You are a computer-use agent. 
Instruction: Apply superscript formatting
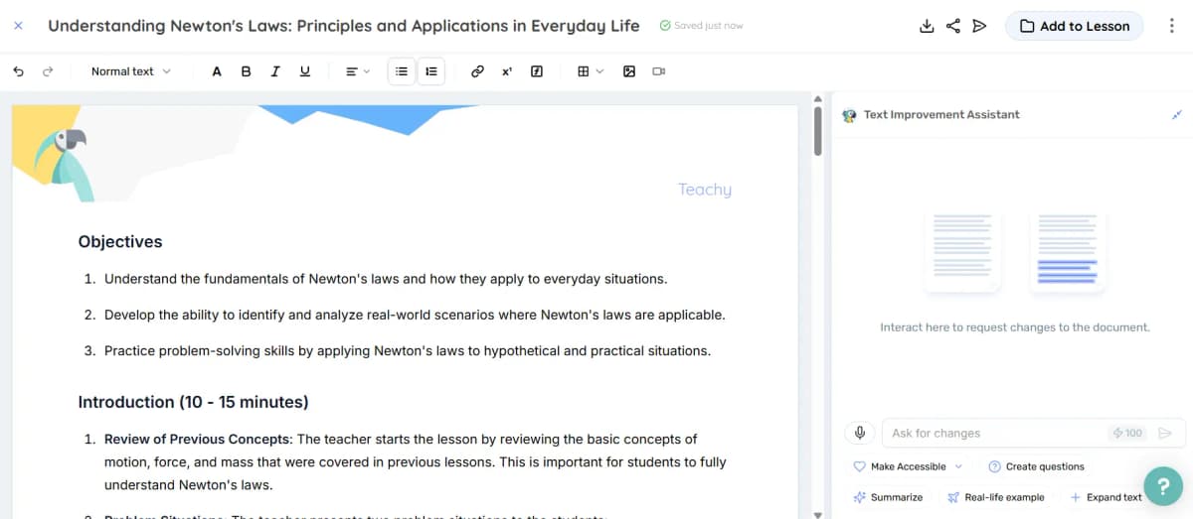click(507, 71)
